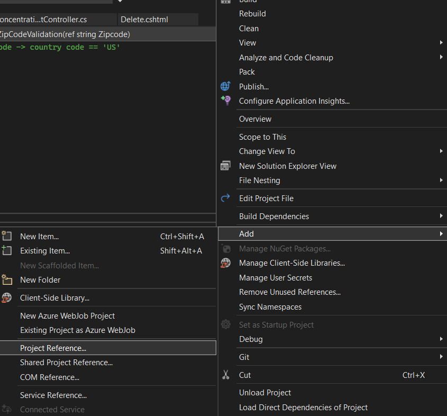The width and height of the screenshot is (447, 416).
Task: Open the Build Dependencies submenu arrow
Action: pos(441,216)
